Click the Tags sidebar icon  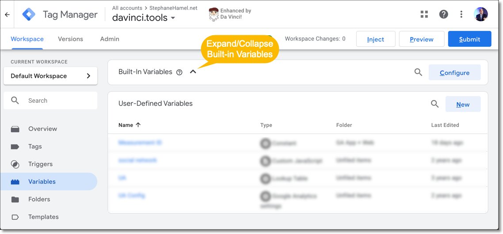(x=15, y=147)
